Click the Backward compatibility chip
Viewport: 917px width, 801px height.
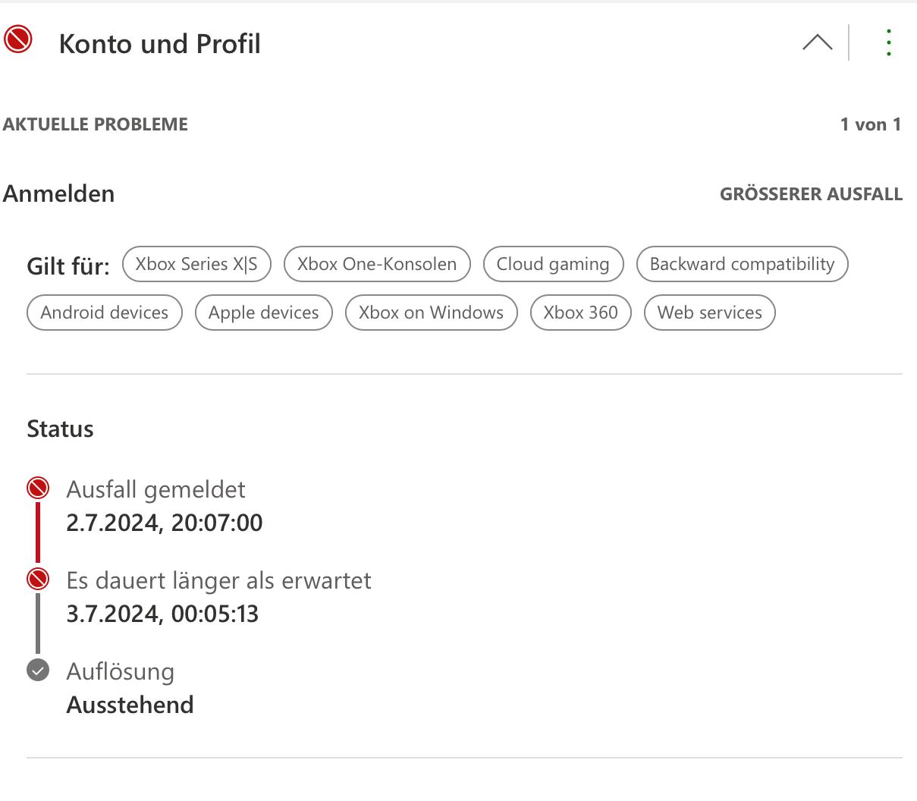pos(742,264)
